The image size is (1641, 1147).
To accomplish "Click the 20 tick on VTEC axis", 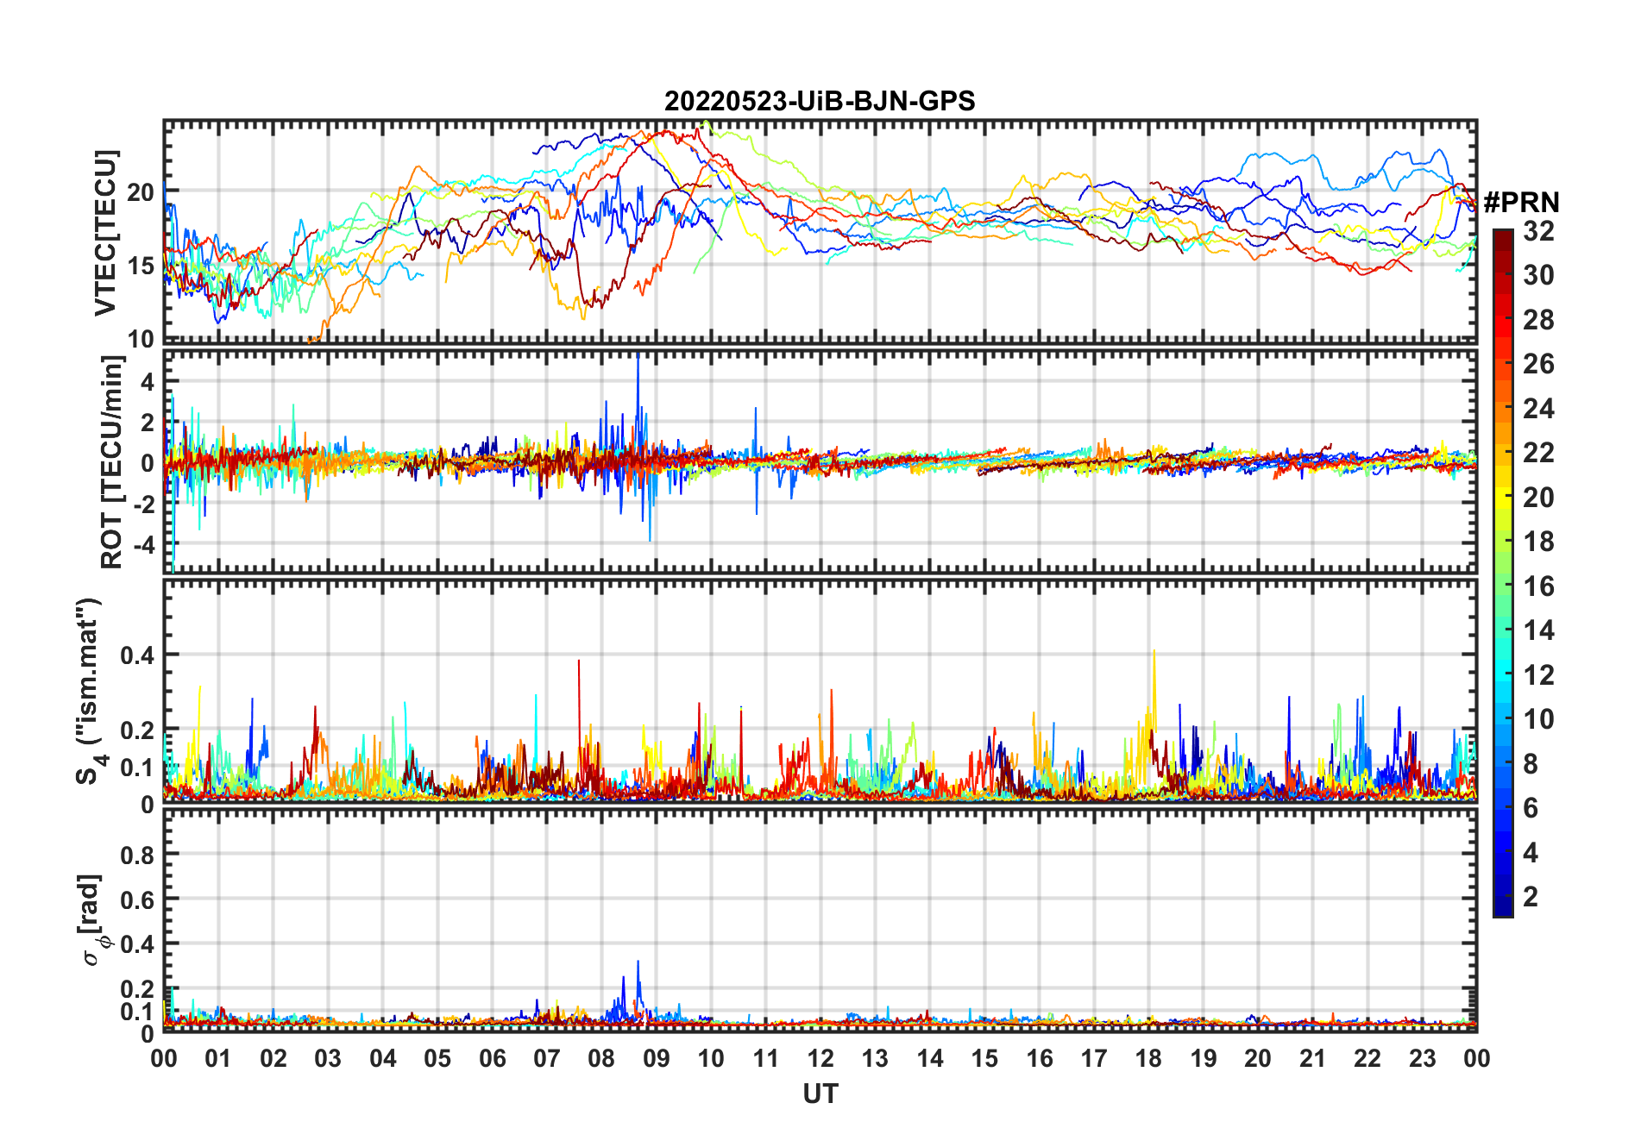I will coord(141,192).
